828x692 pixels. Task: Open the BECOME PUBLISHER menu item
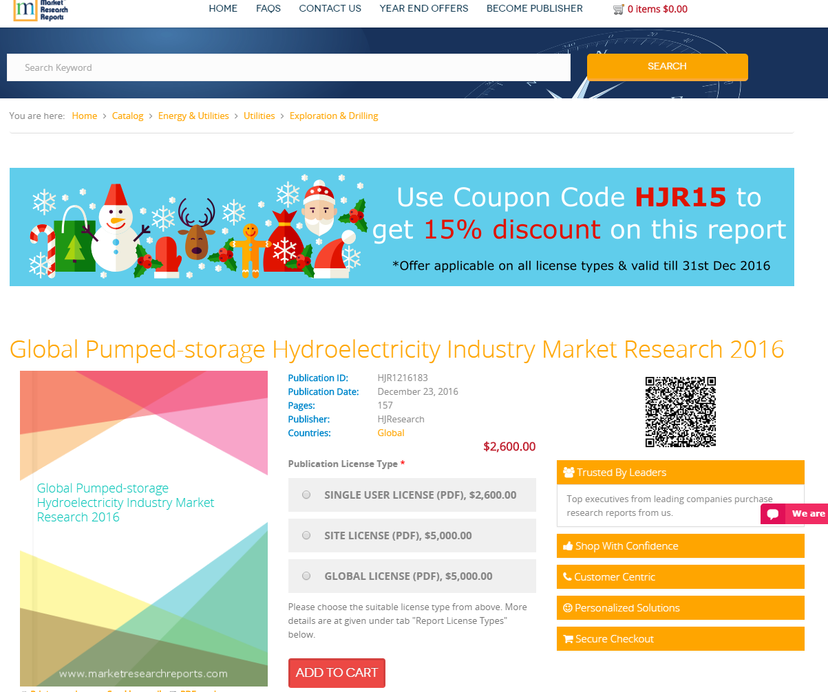tap(535, 9)
